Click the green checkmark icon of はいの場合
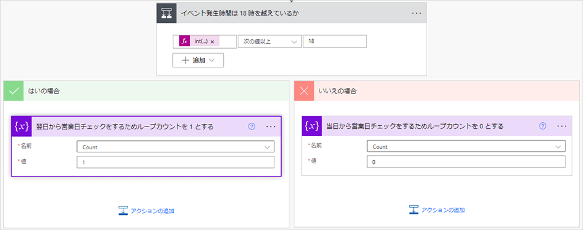The image size is (583, 230). coord(14,91)
